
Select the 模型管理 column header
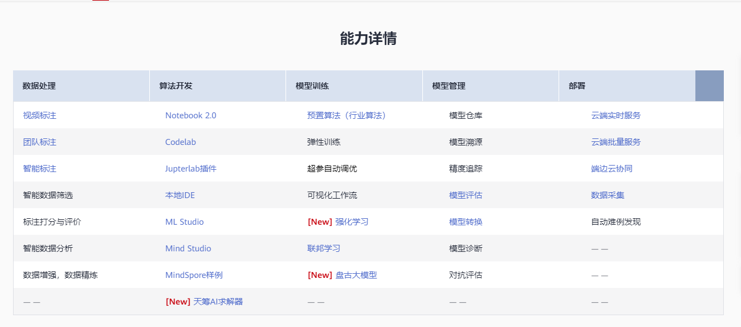tap(490, 86)
